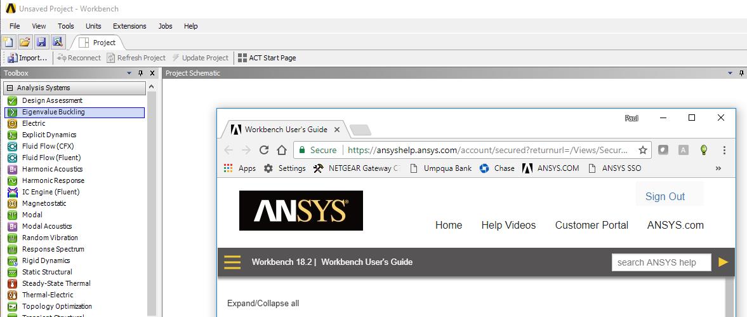Image resolution: width=747 pixels, height=317 pixels.
Task: Select the Steady-State Thermal icon
Action: pos(13,283)
